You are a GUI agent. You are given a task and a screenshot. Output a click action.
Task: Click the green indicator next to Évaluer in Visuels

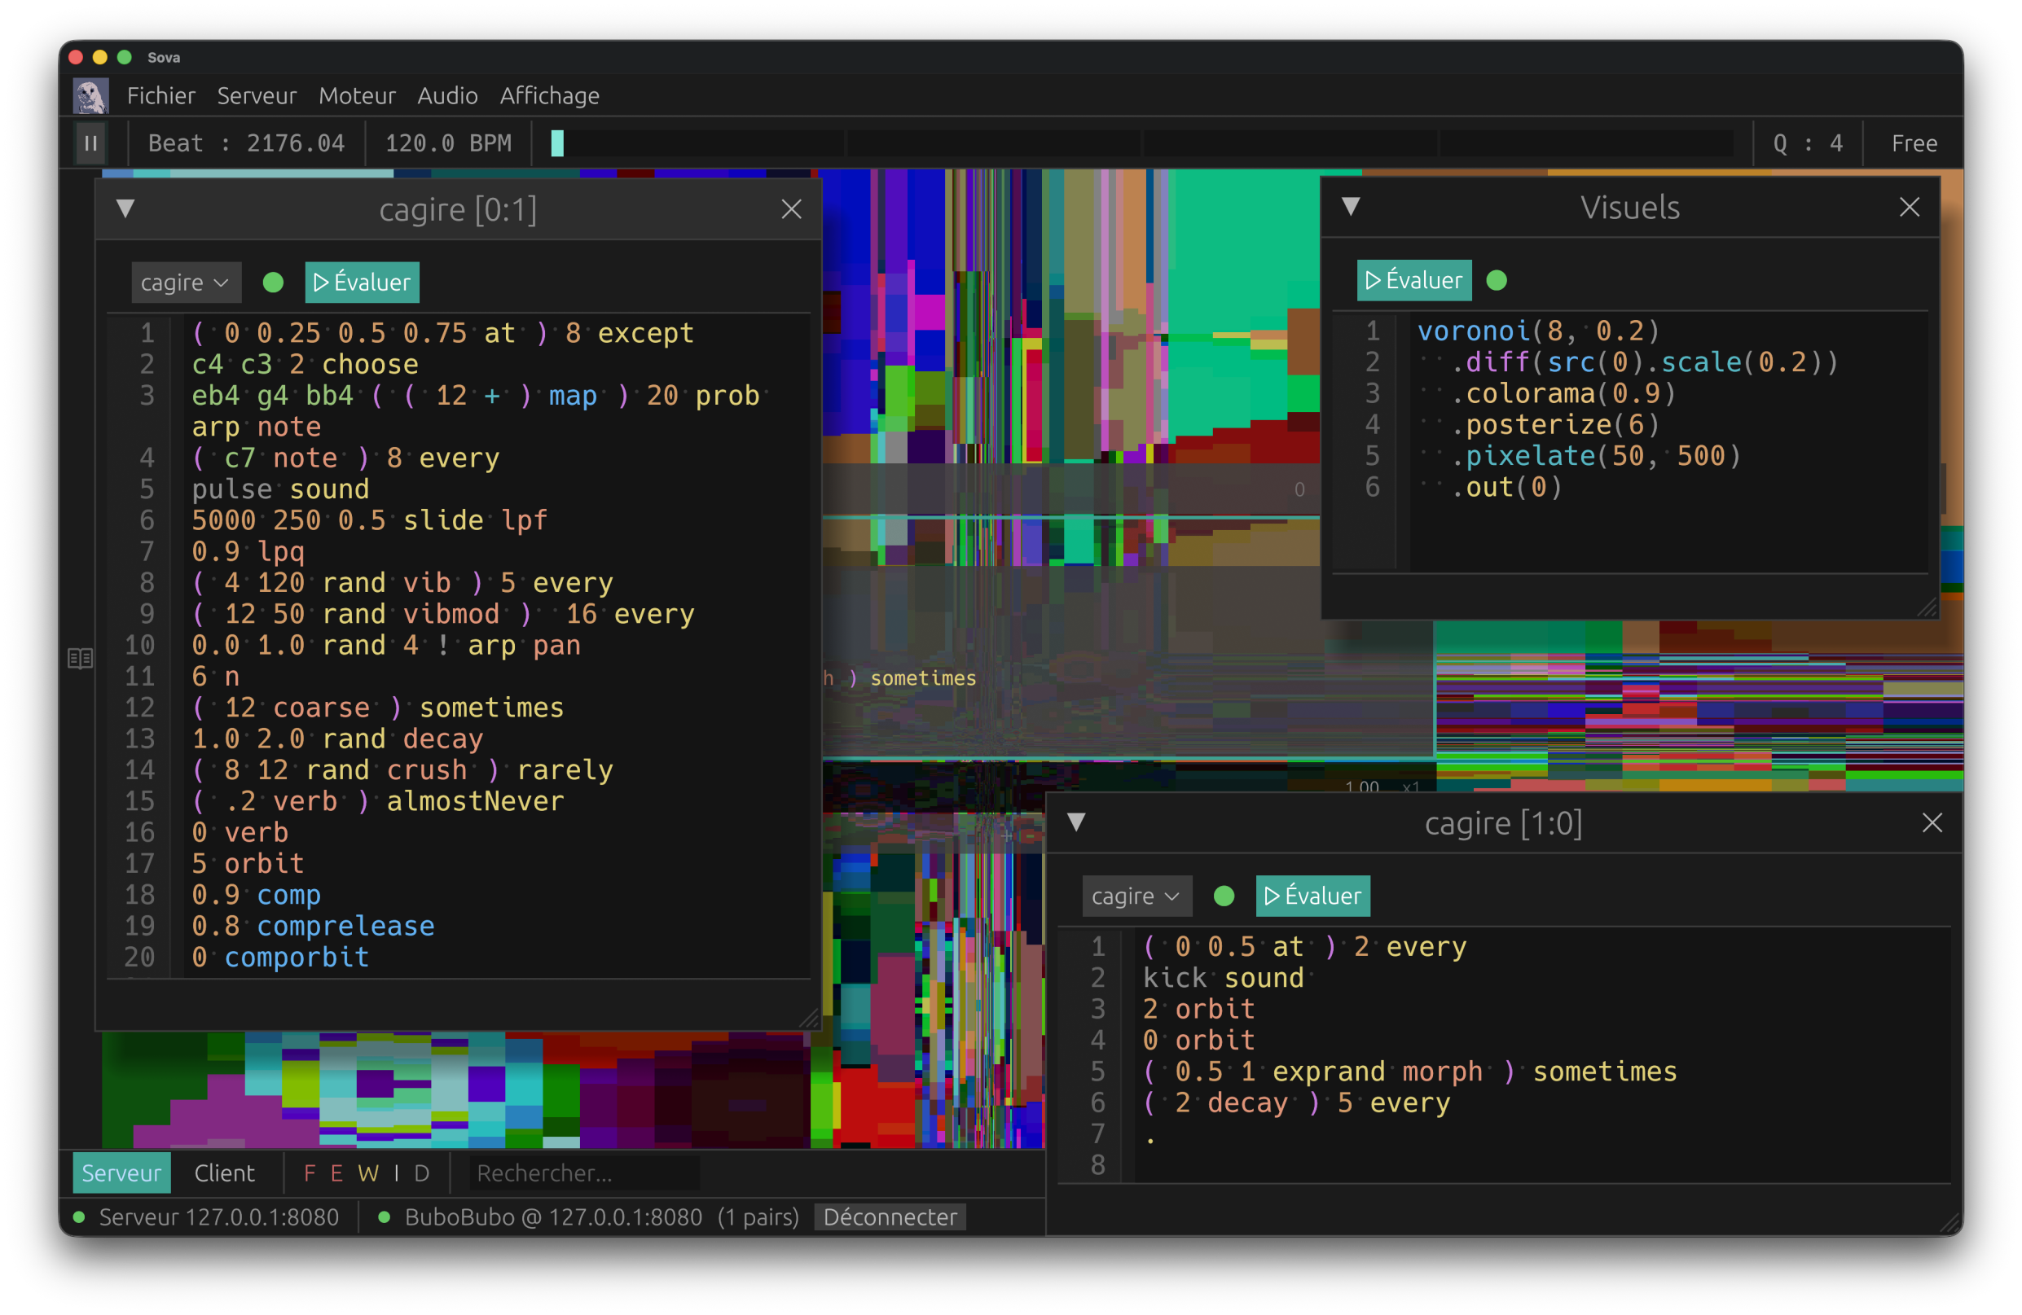coord(1497,280)
